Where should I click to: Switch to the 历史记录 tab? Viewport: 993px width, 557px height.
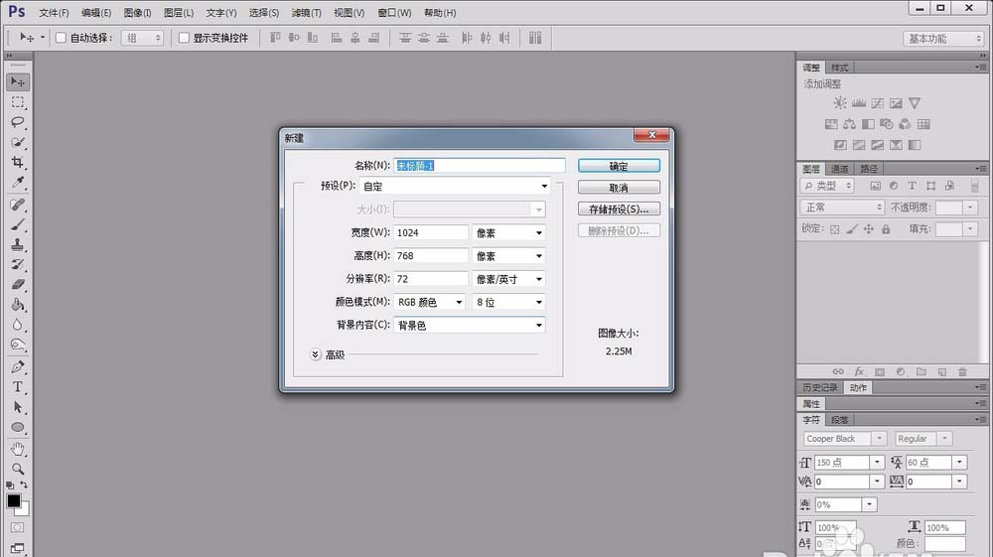coord(820,387)
